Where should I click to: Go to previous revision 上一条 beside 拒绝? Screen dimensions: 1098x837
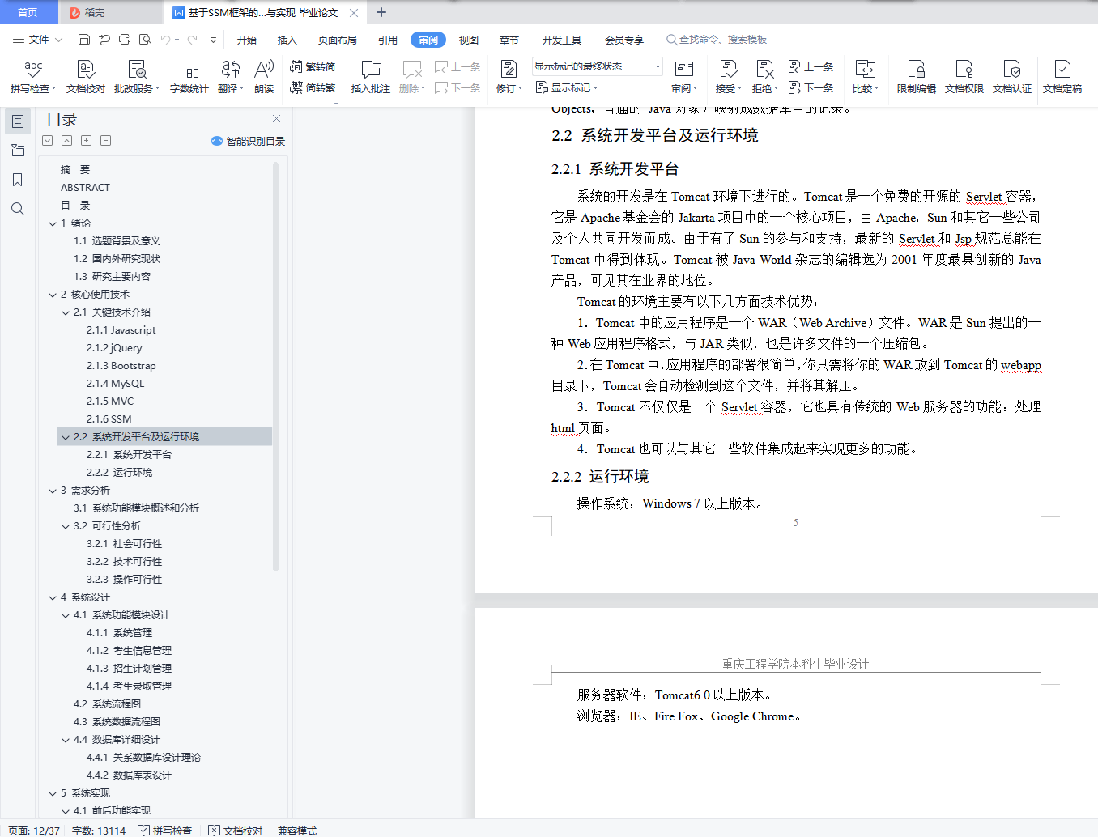click(811, 66)
